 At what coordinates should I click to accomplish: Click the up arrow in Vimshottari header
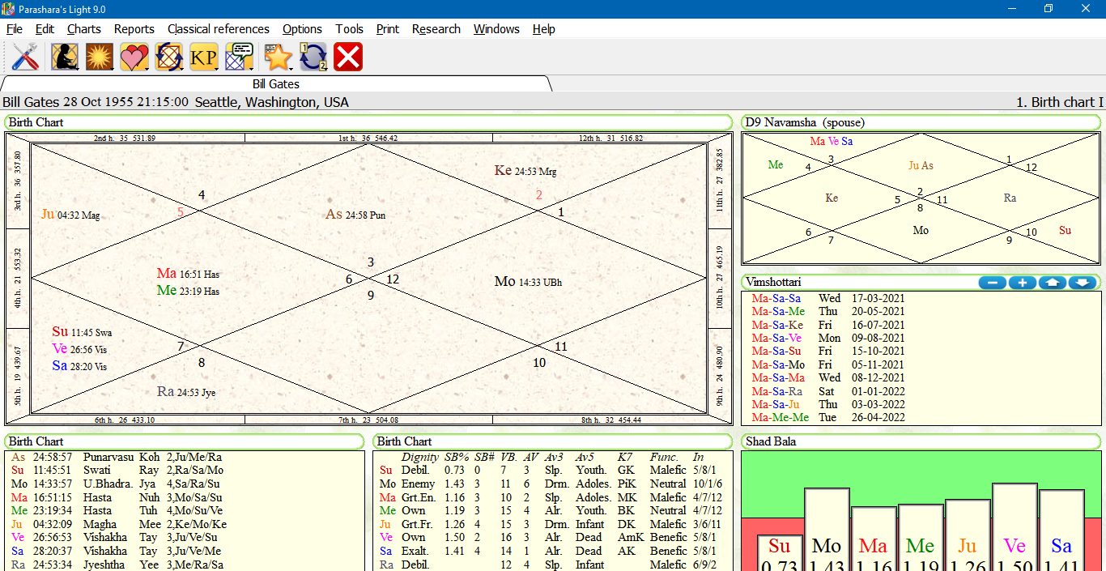(1053, 283)
